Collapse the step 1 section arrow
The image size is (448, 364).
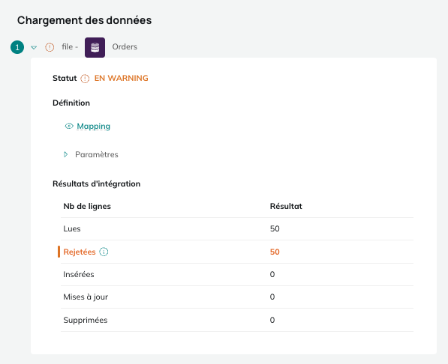click(34, 47)
